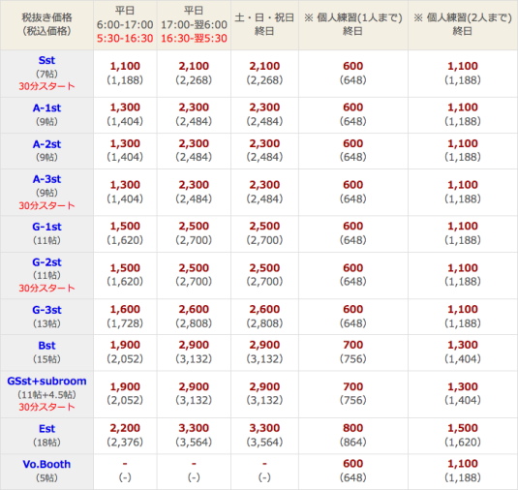Open the GSst+subroom studio link
Image resolution: width=518 pixels, height=490 pixels.
pyautogui.click(x=46, y=381)
